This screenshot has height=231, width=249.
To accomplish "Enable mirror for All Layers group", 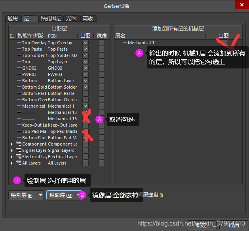I will point(102,163).
